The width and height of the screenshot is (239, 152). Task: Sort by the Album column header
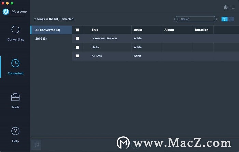(169, 30)
